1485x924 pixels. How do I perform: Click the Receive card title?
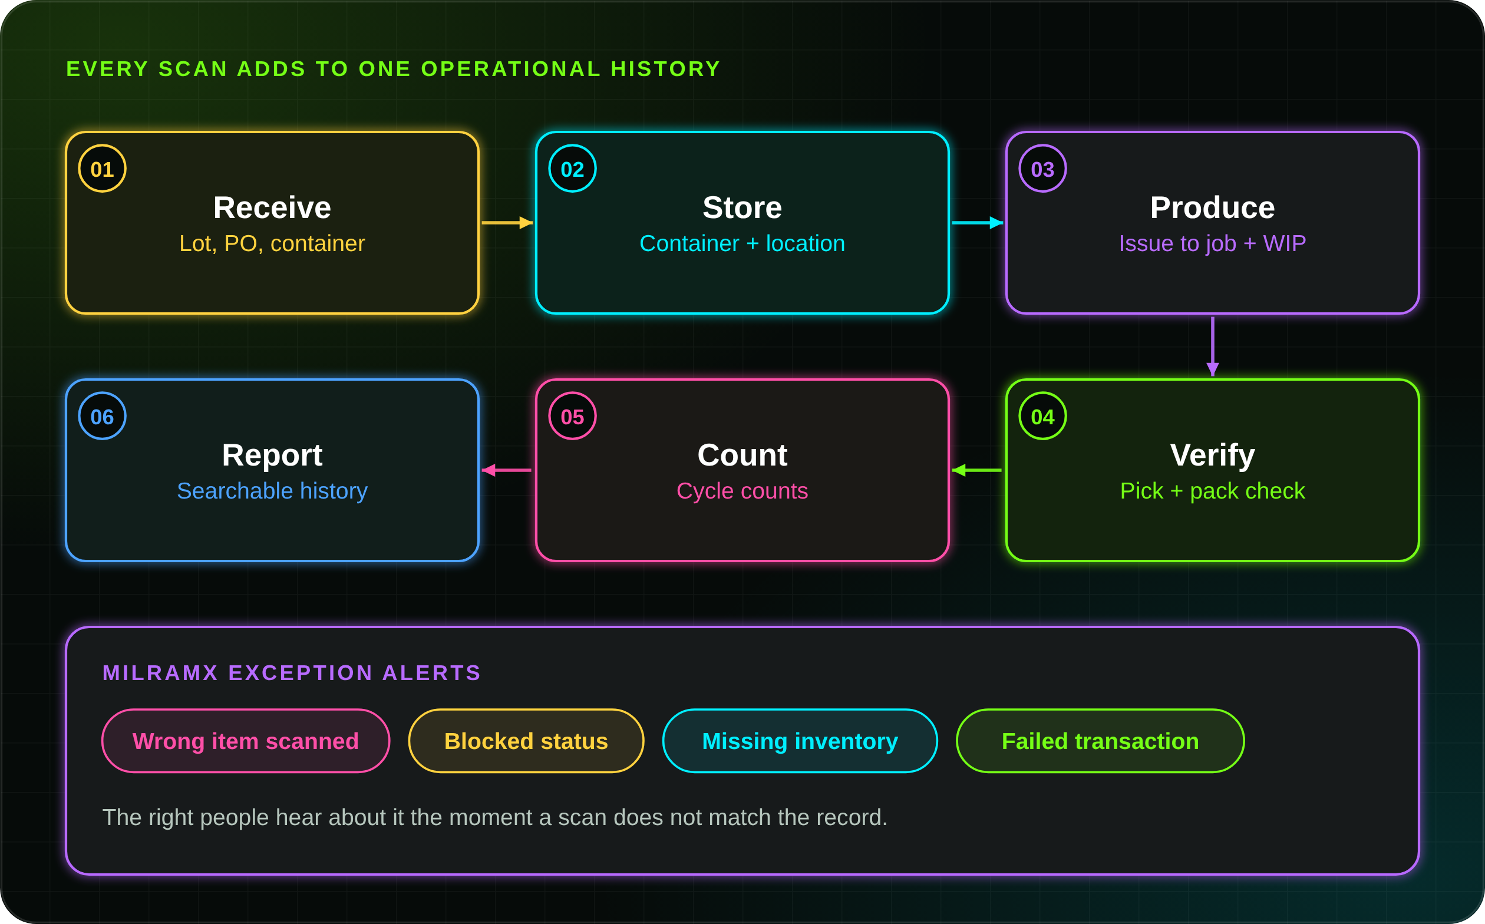[272, 208]
